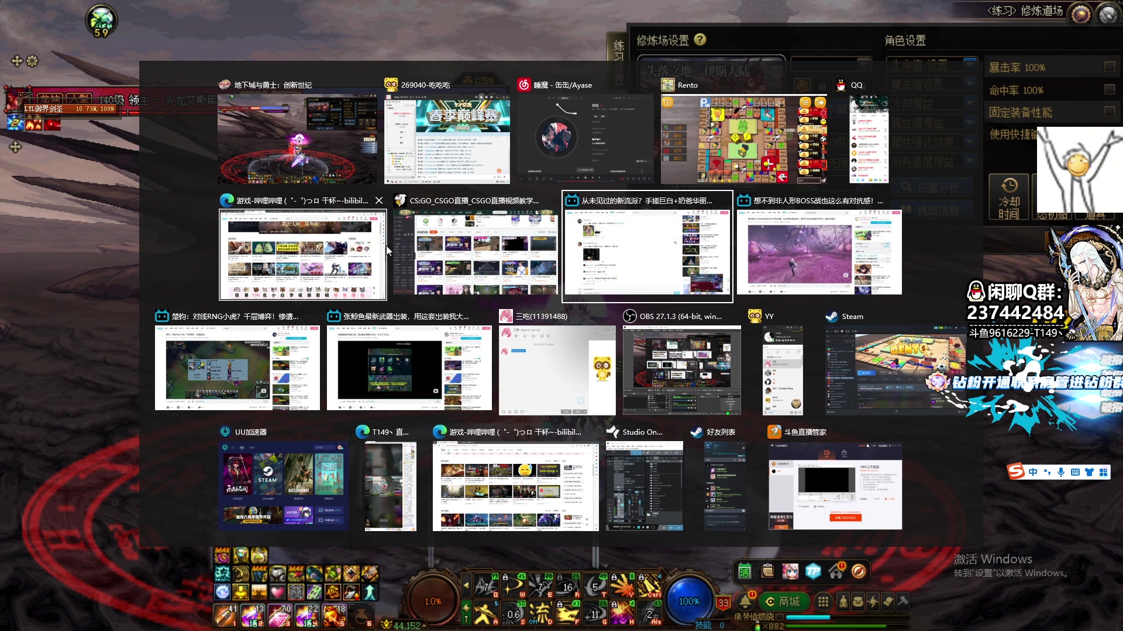Open the skin shirt icon on IME bar
1123x631 pixels.
1089,472
